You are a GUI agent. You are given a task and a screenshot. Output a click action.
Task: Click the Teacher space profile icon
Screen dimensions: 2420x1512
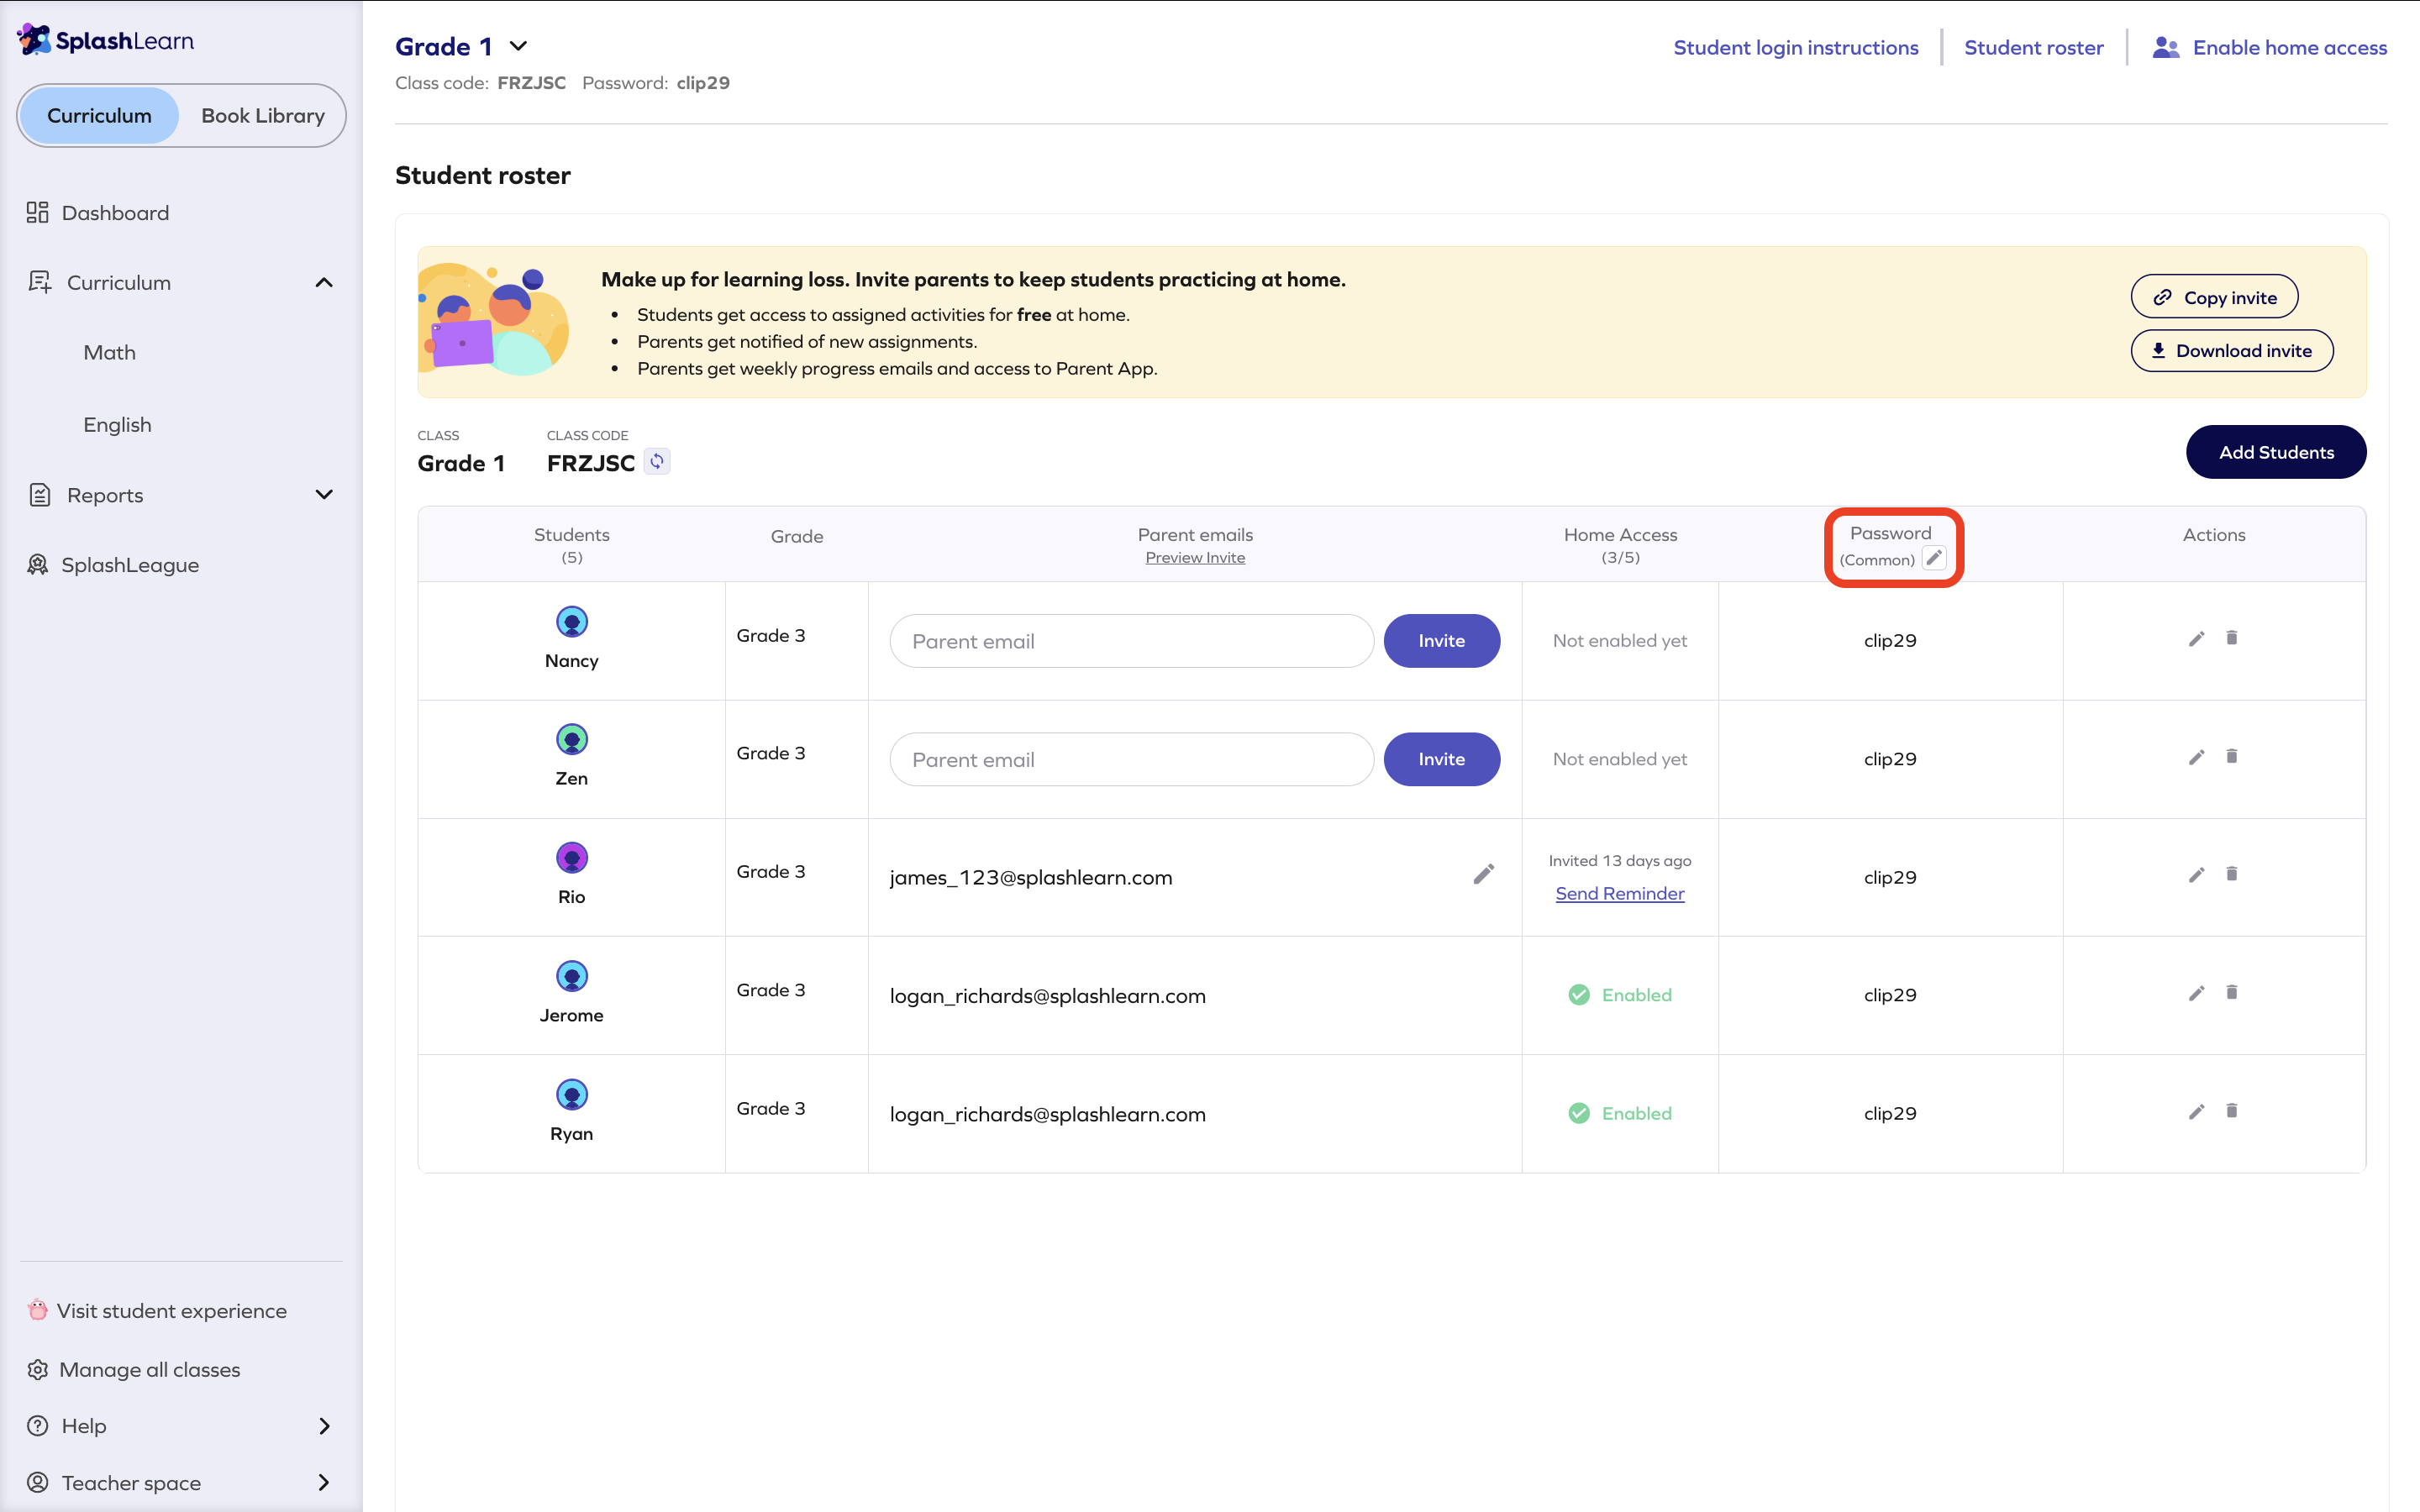pos(38,1482)
